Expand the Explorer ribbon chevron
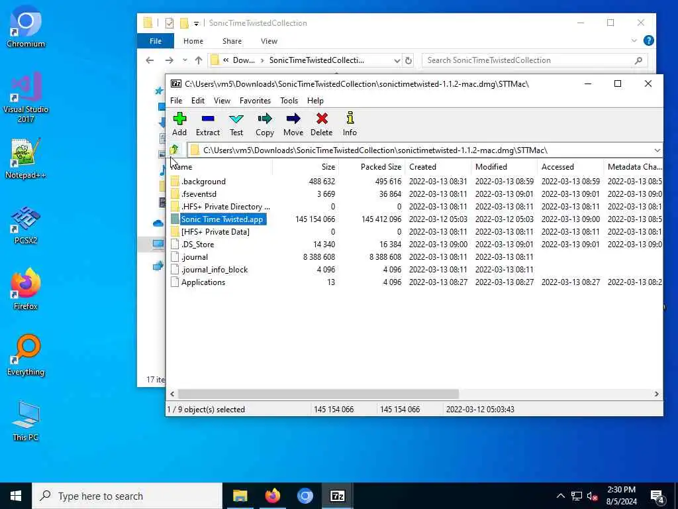 [x=634, y=40]
